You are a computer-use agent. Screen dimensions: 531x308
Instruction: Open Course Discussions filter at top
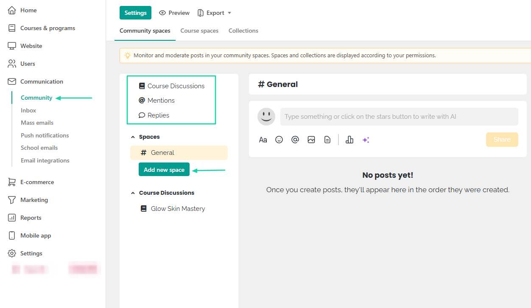click(x=172, y=86)
